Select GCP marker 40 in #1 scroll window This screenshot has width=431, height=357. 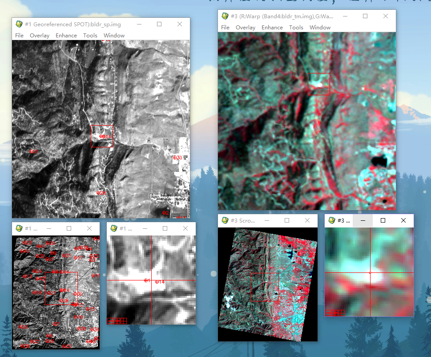pyautogui.click(x=25, y=251)
